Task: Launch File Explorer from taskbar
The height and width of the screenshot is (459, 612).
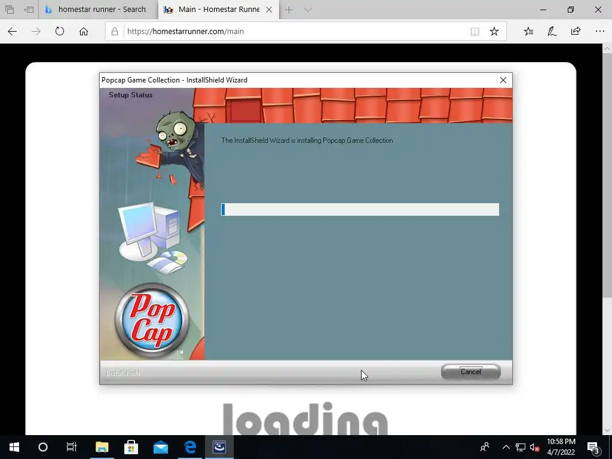Action: 102,447
